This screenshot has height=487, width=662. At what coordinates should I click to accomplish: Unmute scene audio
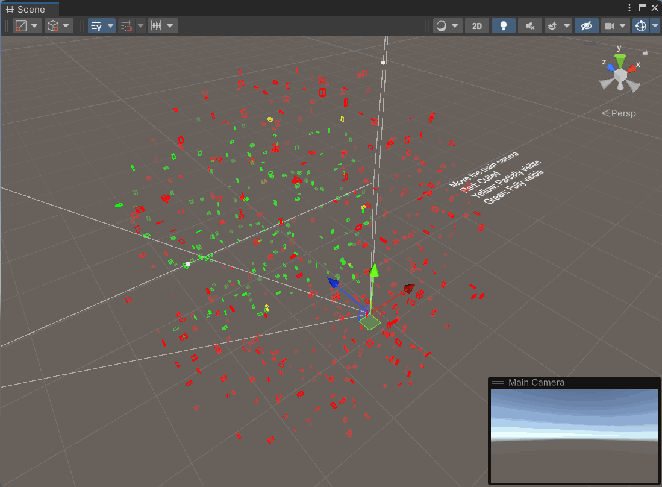(530, 25)
